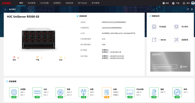The height and width of the screenshot is (103, 195).
Task: Open the 用户&安全 menu
Action: click(82, 3)
